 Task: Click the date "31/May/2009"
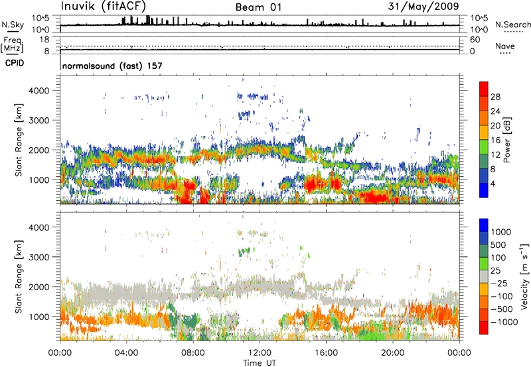(423, 7)
